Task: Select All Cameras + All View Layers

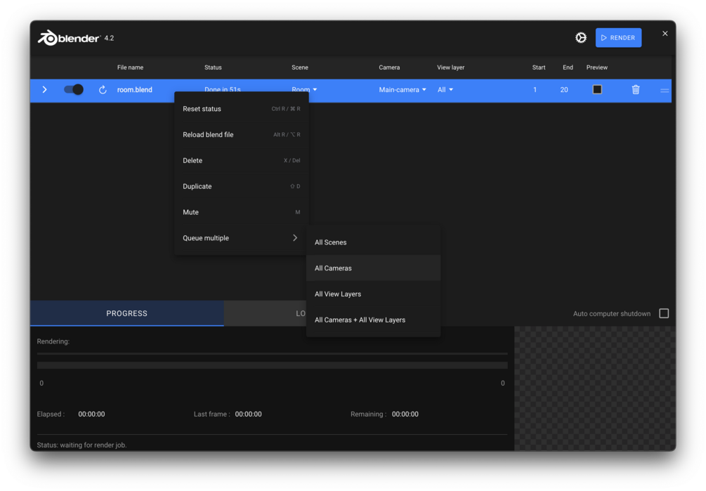Action: pos(373,320)
